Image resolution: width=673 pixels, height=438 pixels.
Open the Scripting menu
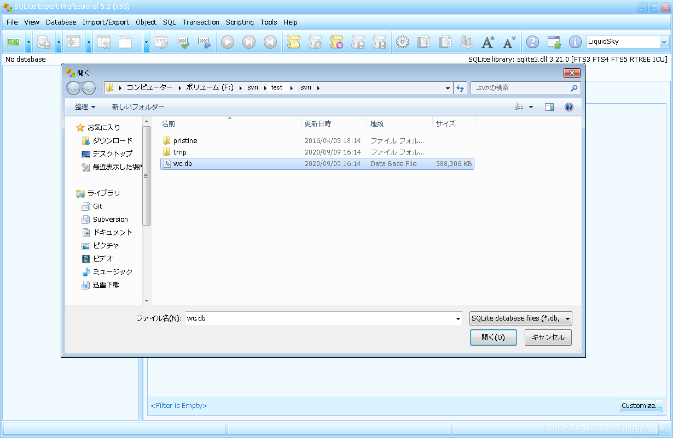click(240, 22)
